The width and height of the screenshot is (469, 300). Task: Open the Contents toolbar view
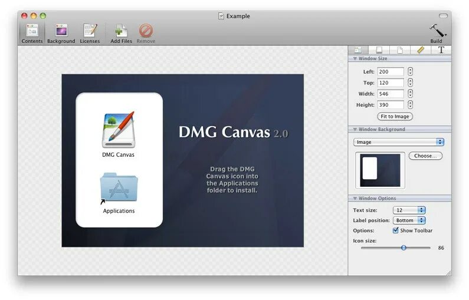32,34
